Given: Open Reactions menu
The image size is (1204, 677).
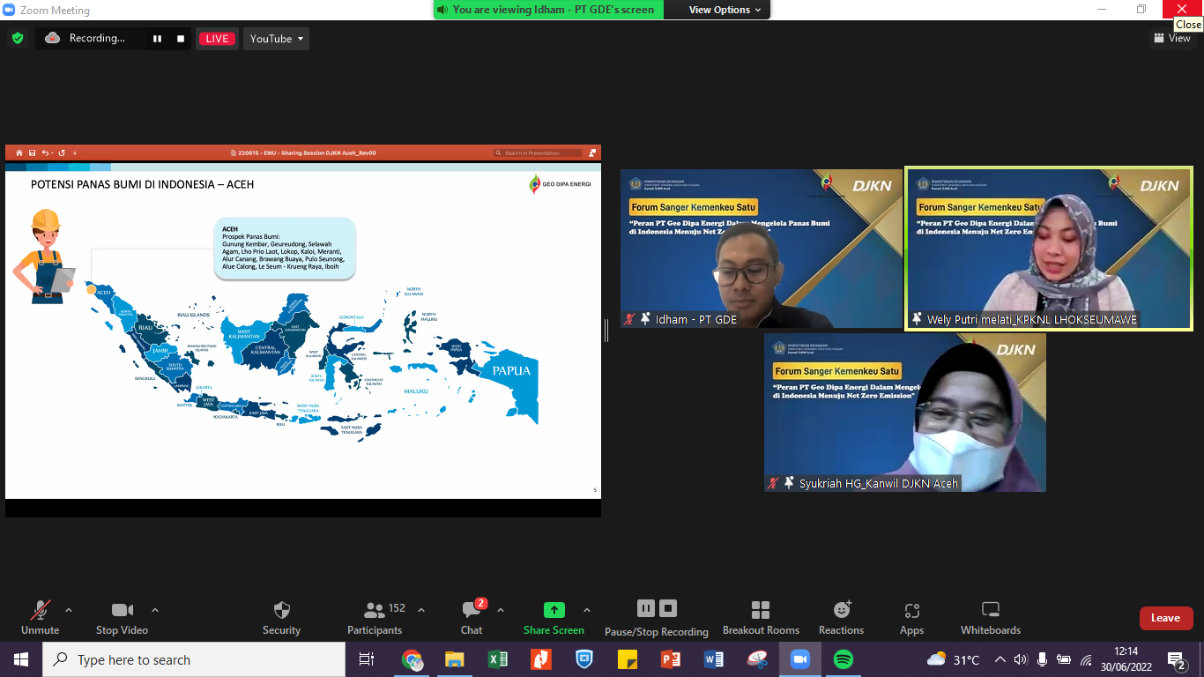Looking at the screenshot, I should [841, 618].
